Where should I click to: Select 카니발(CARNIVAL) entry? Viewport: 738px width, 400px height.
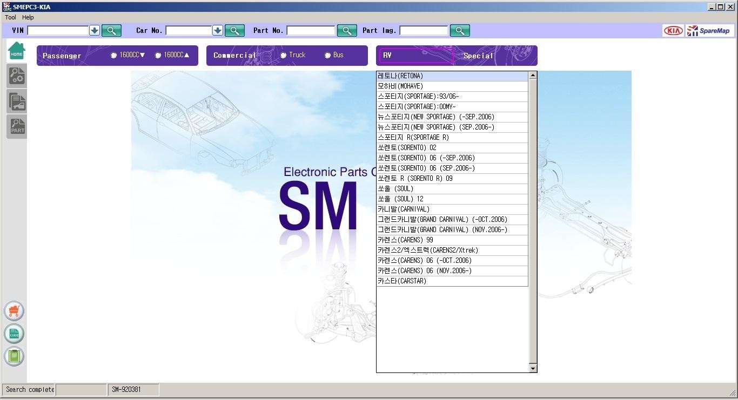pyautogui.click(x=452, y=209)
